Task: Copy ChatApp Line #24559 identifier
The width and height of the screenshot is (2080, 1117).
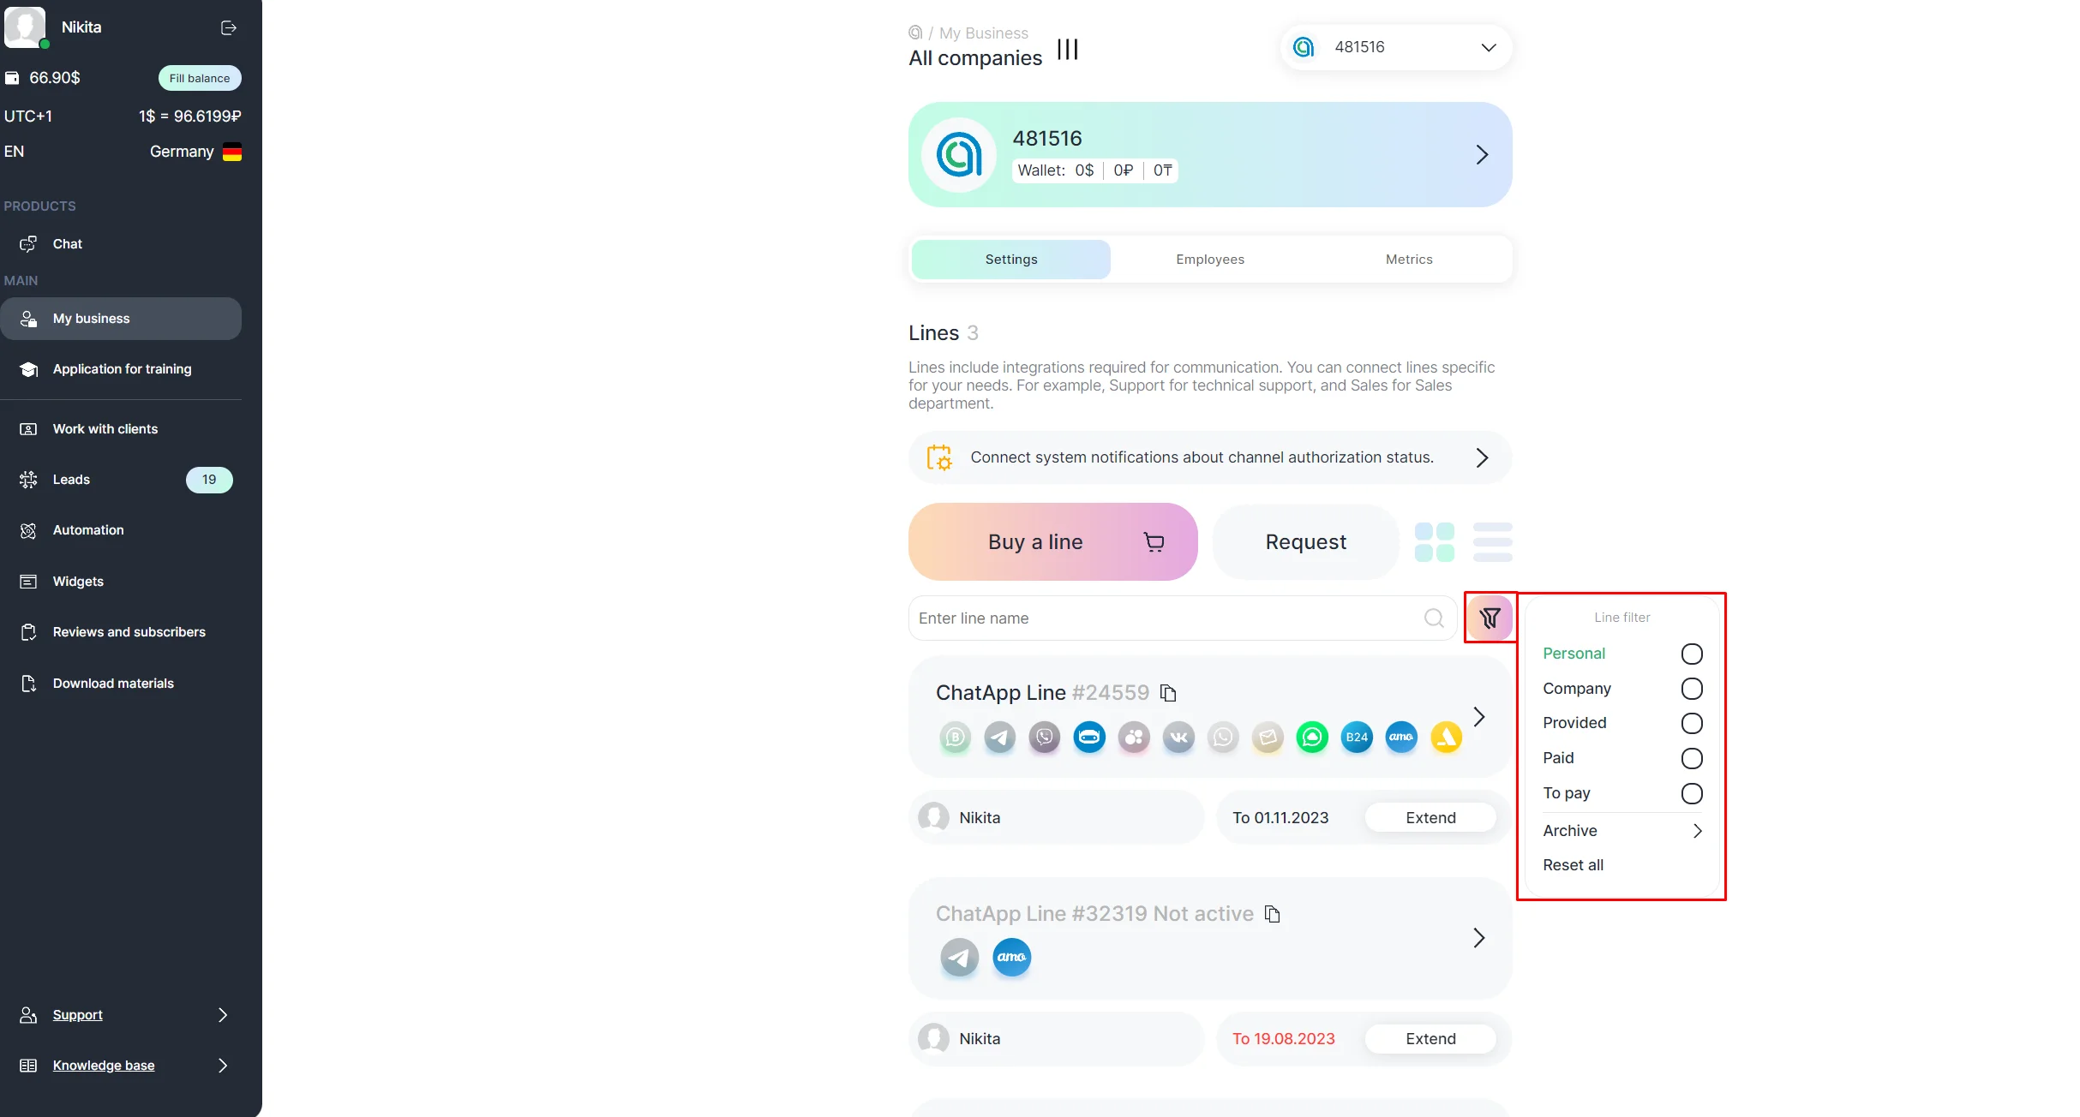Action: click(1168, 693)
